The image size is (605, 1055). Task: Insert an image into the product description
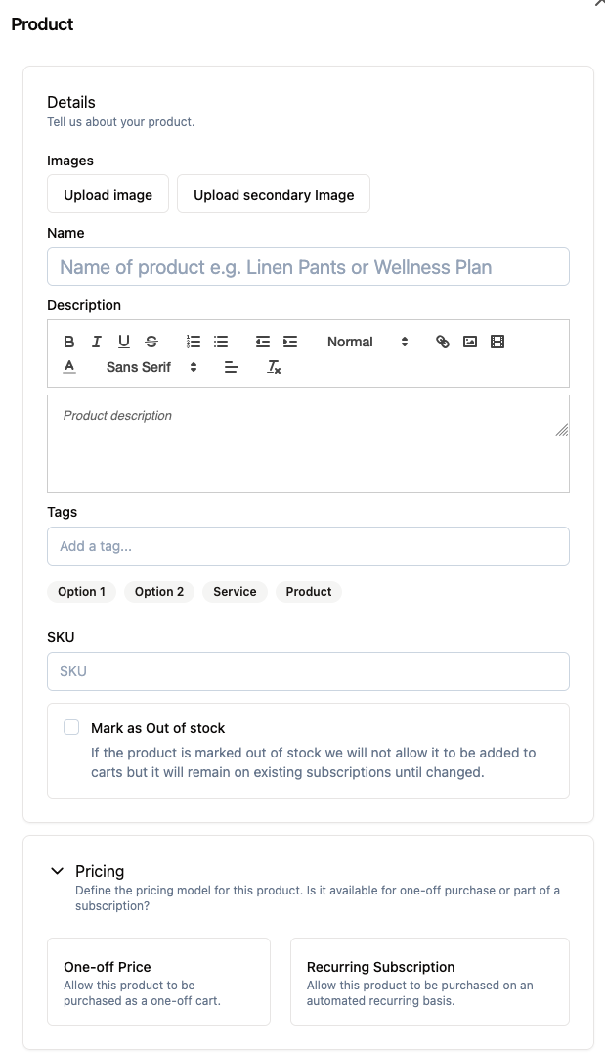coord(470,342)
